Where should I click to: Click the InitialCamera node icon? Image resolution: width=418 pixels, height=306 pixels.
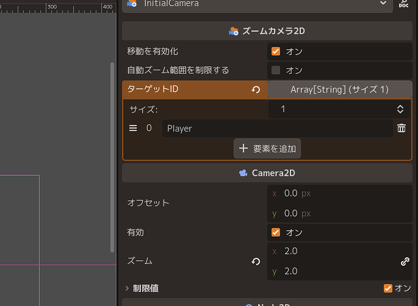[132, 3]
